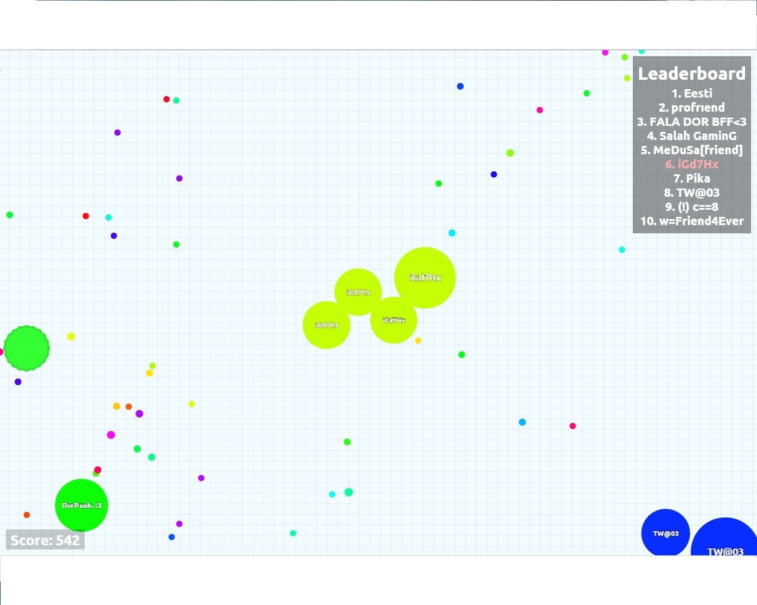Click TW@03 in the leaderboard list
Screen dimensions: 757x605
coord(691,193)
